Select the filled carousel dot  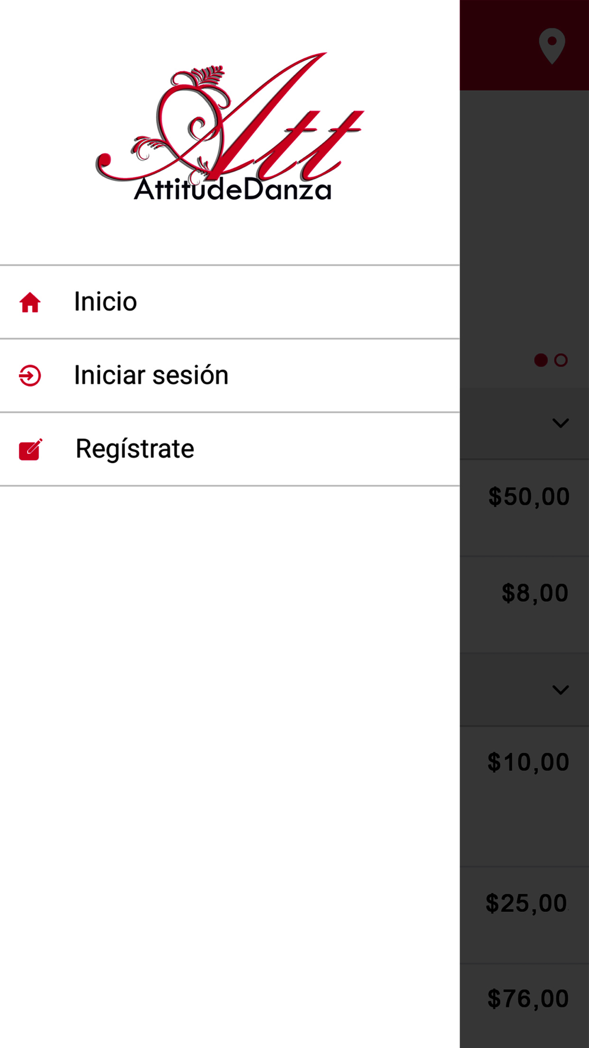click(541, 360)
